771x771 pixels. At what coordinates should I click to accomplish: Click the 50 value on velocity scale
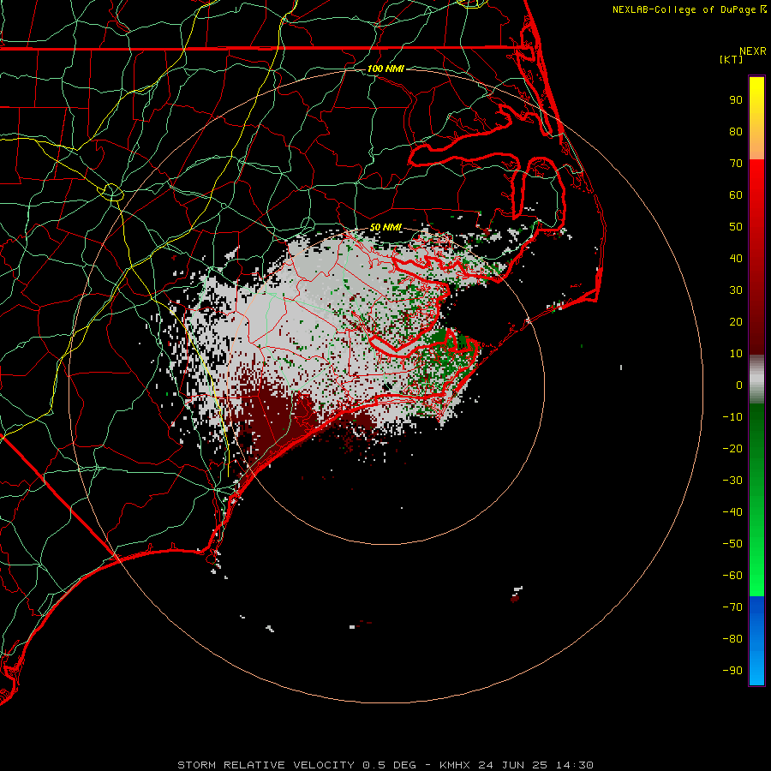[x=736, y=227]
